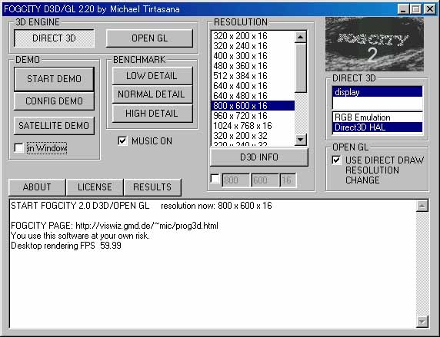
Task: Launch the SATELLITE DEMO
Action: (54, 125)
